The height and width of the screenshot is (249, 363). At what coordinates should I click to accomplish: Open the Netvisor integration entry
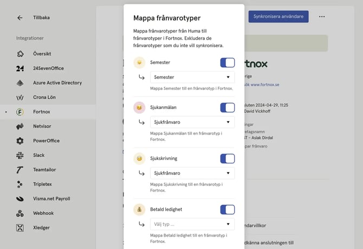coord(42,126)
